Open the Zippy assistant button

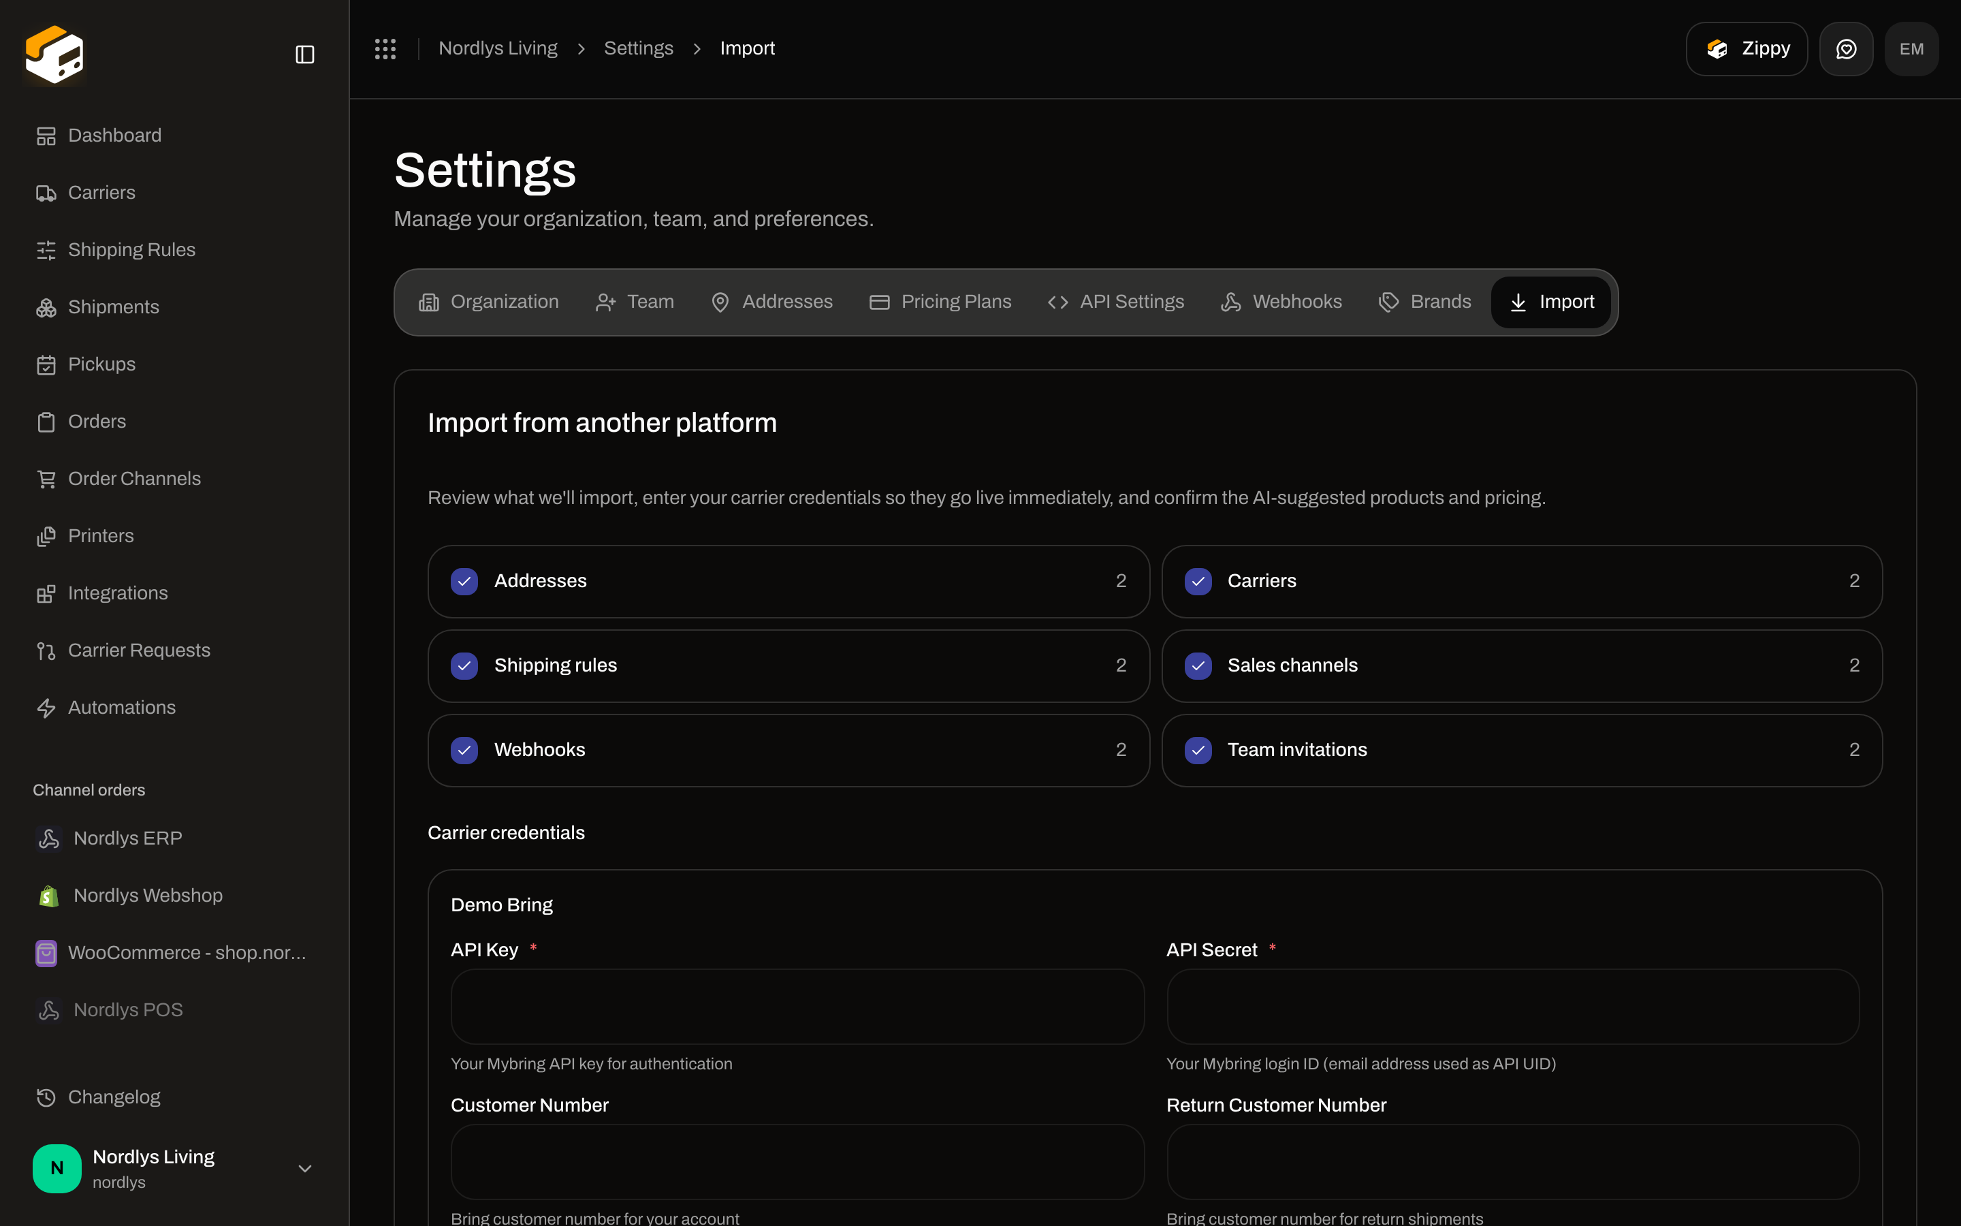(1747, 48)
